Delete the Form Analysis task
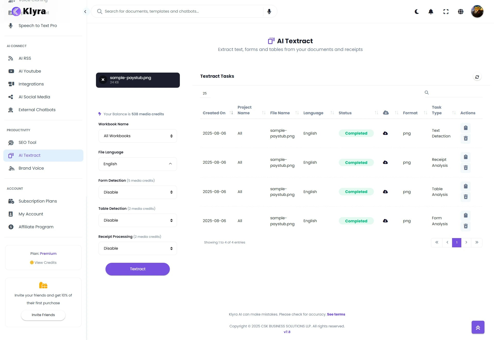Image resolution: width=494 pixels, height=340 pixels. click(466, 226)
